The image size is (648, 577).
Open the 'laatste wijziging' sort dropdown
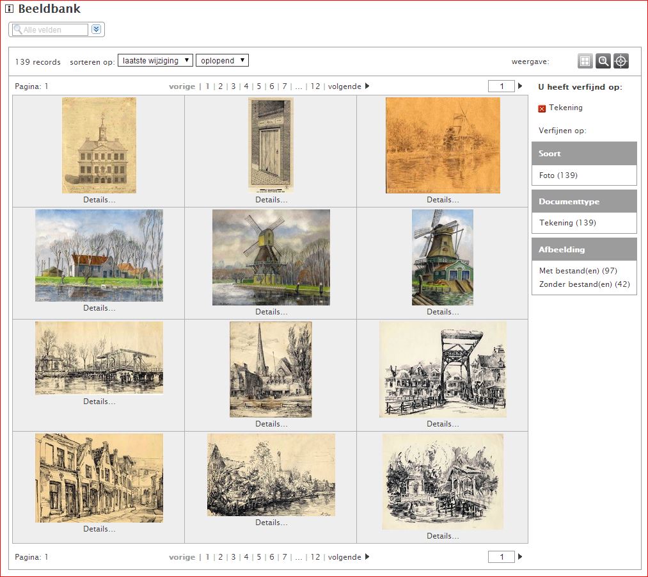pyautogui.click(x=155, y=60)
